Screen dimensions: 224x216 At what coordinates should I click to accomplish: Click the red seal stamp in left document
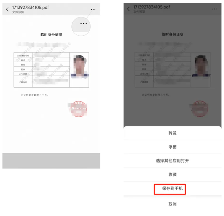[x=78, y=109]
